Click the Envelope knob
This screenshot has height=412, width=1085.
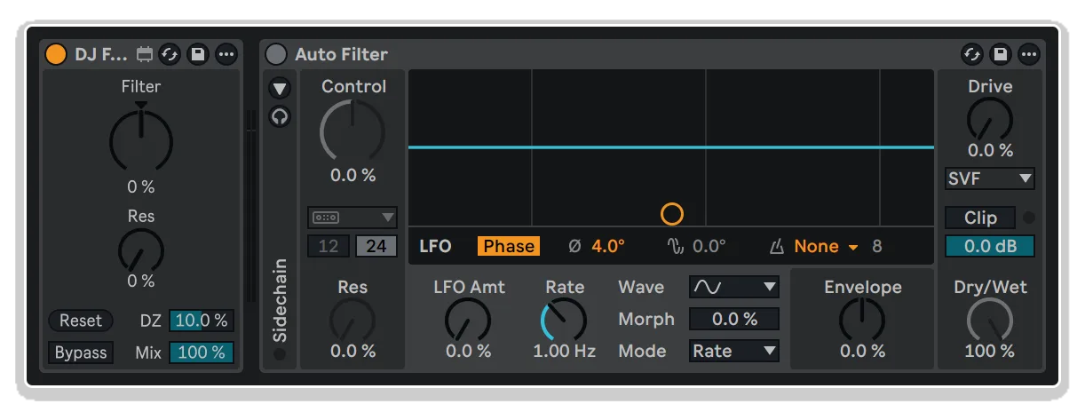point(862,321)
